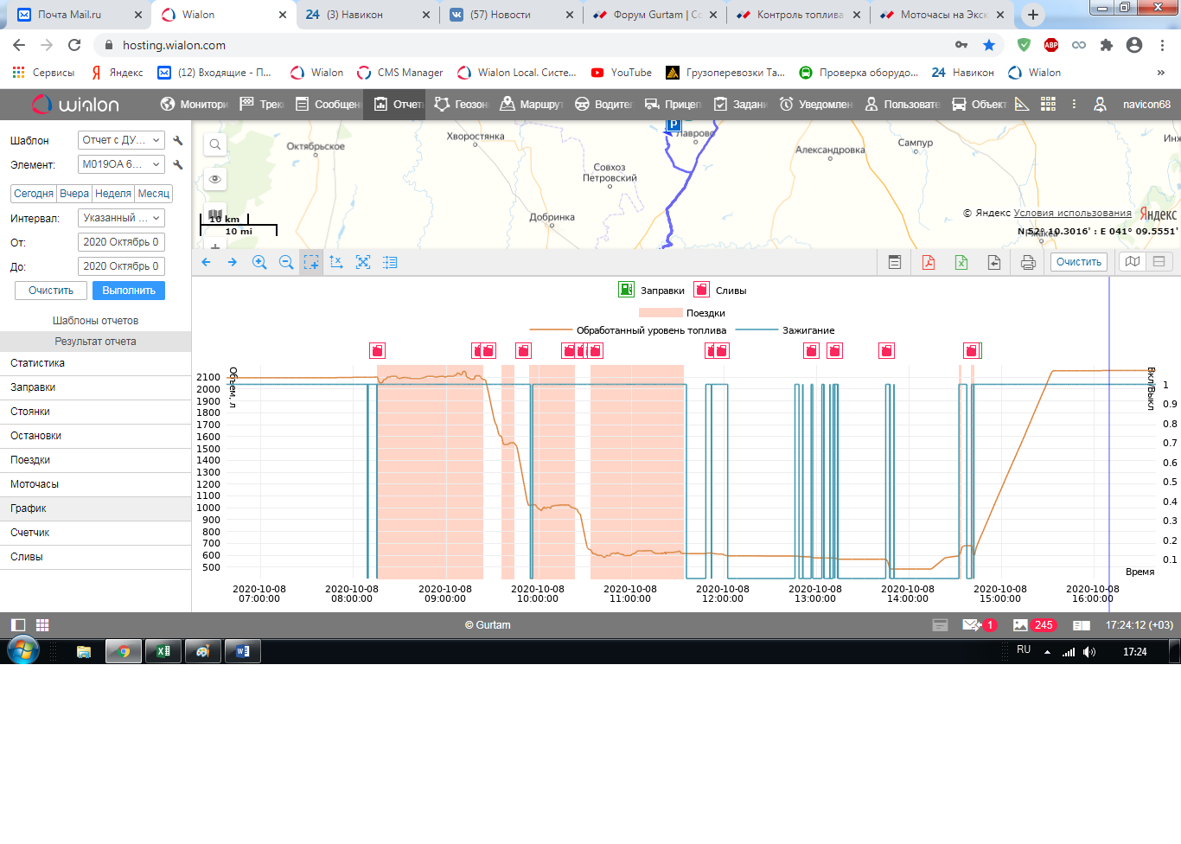Open the Шаблон template dropdown
Screen dimensions: 1181x844
pos(121,140)
